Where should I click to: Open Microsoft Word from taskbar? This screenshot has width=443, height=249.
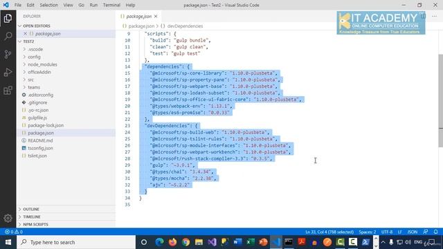click(x=237, y=242)
